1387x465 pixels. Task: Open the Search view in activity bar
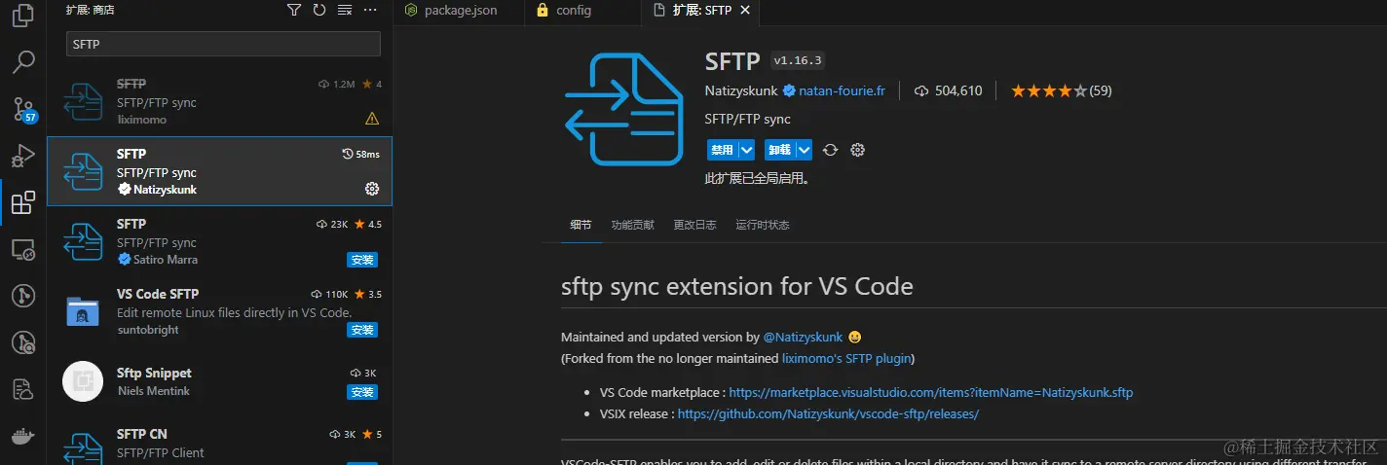(x=23, y=63)
